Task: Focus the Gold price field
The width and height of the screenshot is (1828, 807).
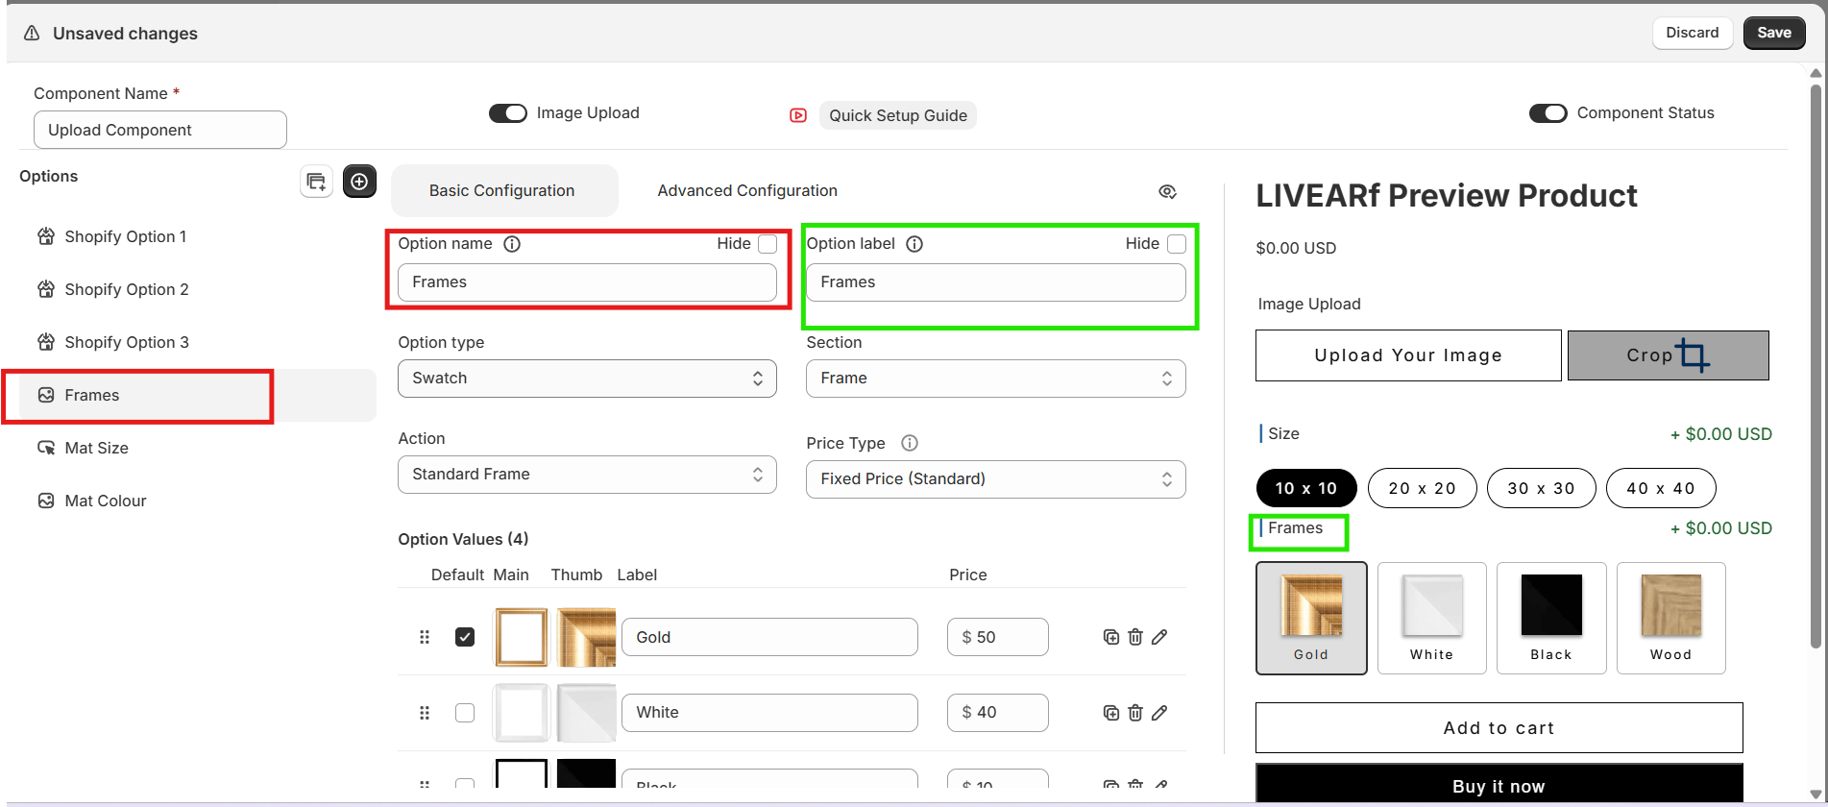Action: [x=998, y=637]
